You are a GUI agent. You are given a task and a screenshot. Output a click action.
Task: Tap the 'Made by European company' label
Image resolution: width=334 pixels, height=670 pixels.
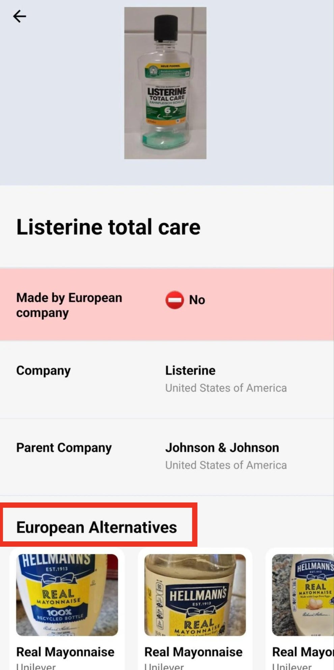[69, 305]
